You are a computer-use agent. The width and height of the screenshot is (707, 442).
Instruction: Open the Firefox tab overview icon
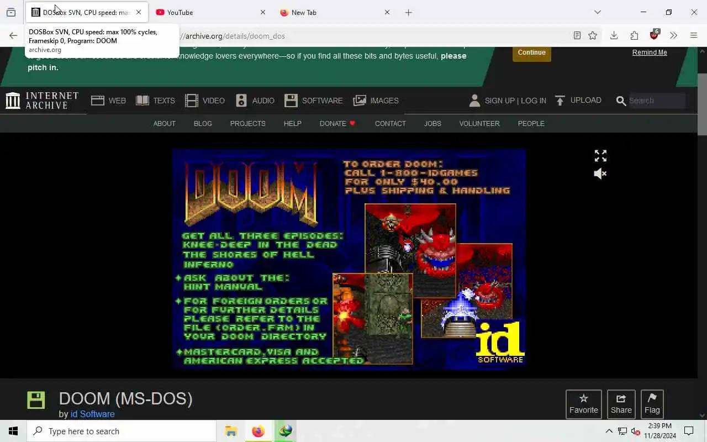click(x=11, y=12)
